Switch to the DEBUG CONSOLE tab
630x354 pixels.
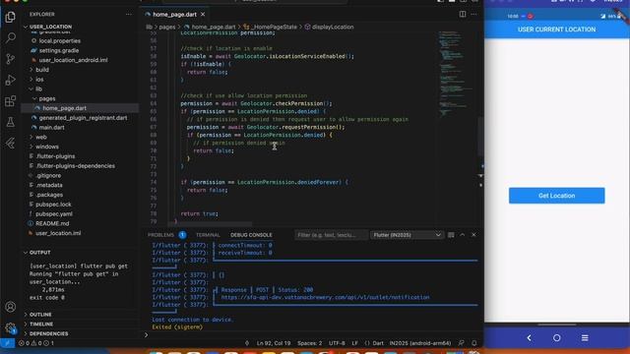[x=251, y=235]
